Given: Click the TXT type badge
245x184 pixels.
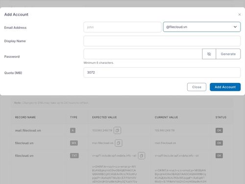Looking at the screenshot, I should [74, 156].
